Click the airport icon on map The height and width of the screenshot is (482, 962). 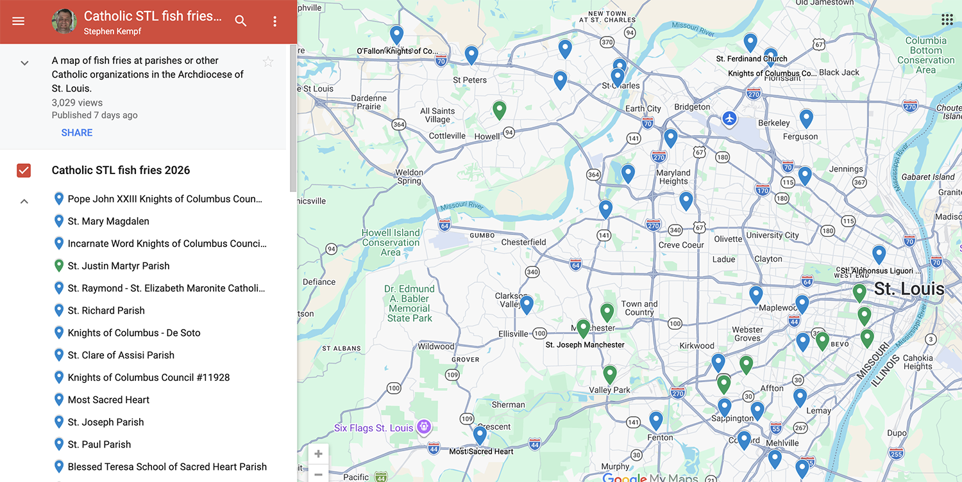729,119
